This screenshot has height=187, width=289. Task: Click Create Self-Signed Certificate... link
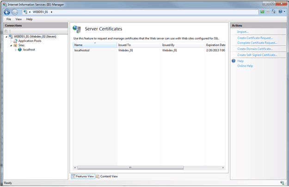click(257, 55)
